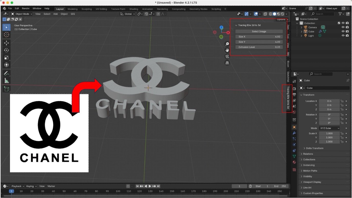Select the Transform tool

[7, 65]
